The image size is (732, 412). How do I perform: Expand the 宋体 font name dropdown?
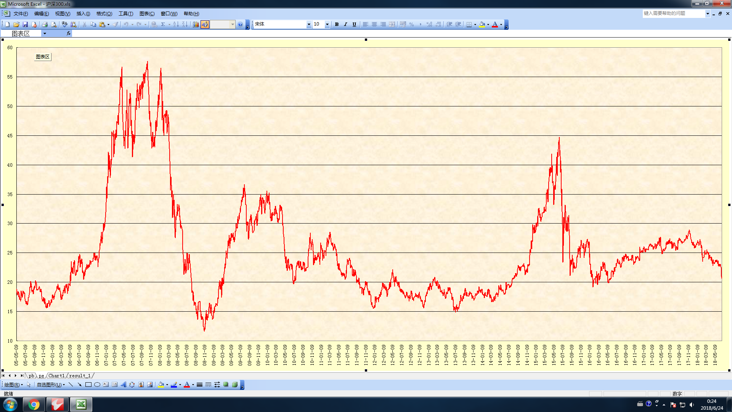click(309, 24)
